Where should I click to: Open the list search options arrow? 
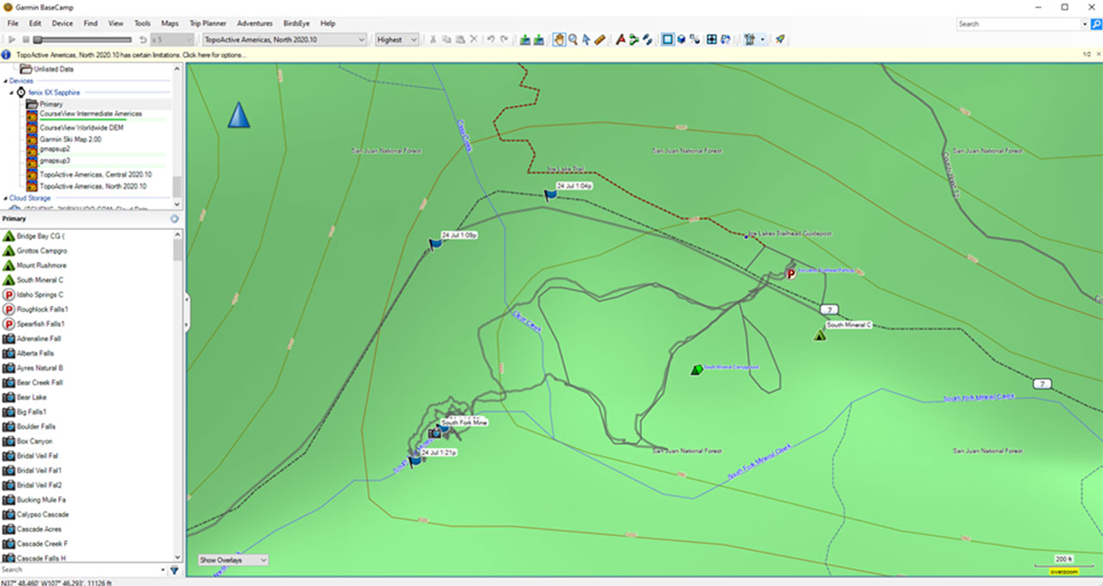[163, 570]
